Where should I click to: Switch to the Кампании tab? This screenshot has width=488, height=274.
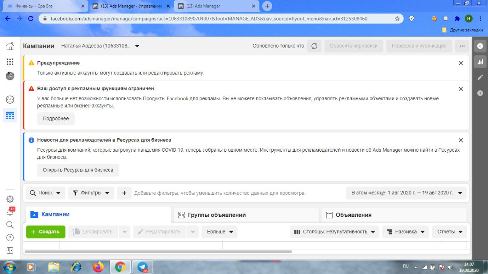(x=98, y=215)
